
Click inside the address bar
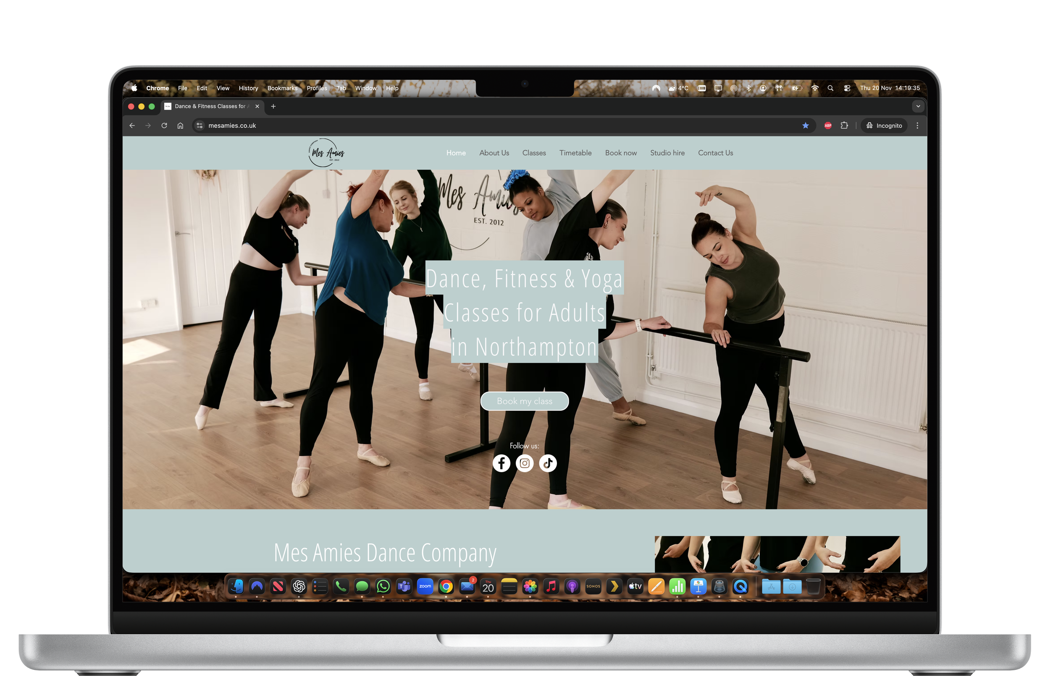309,125
